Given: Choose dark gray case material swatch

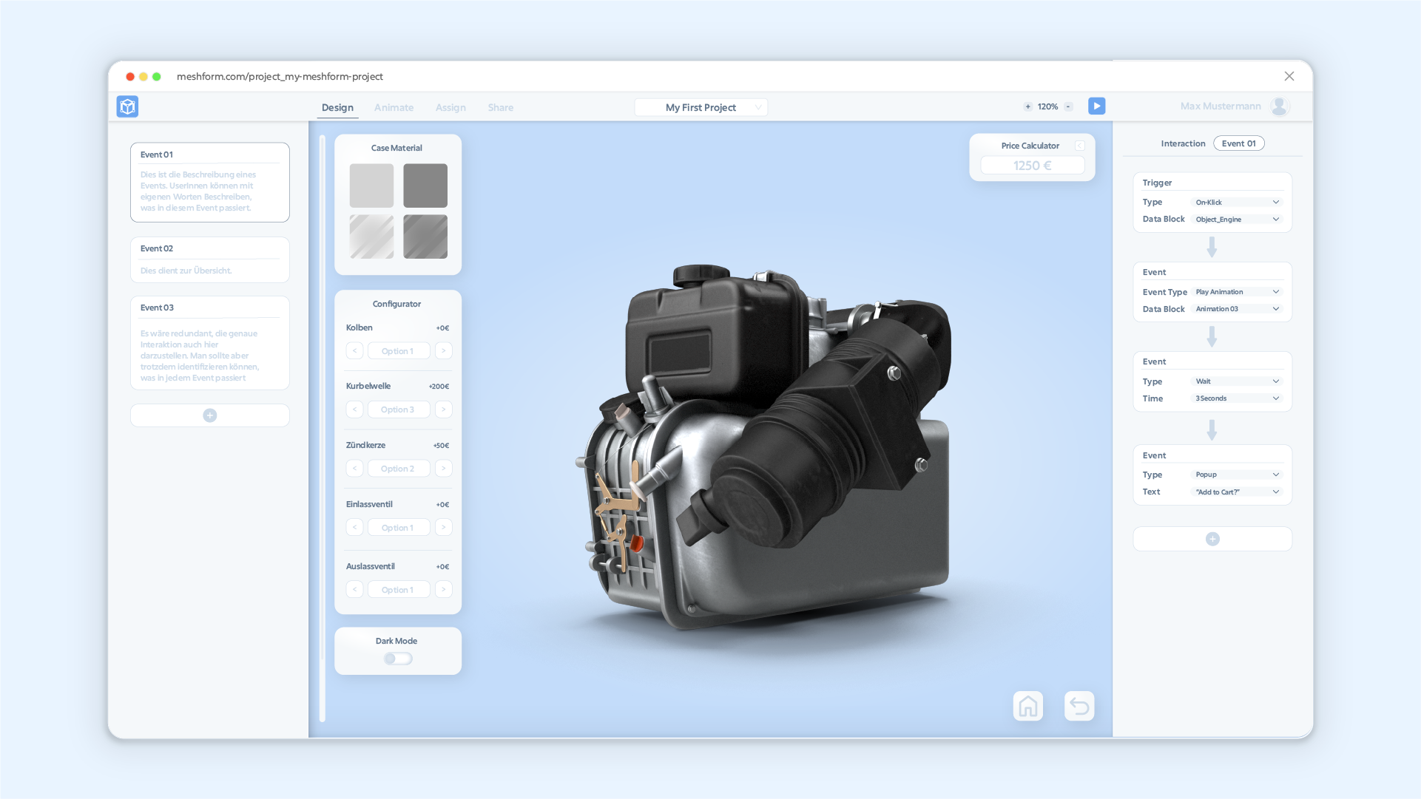Looking at the screenshot, I should click(x=425, y=186).
